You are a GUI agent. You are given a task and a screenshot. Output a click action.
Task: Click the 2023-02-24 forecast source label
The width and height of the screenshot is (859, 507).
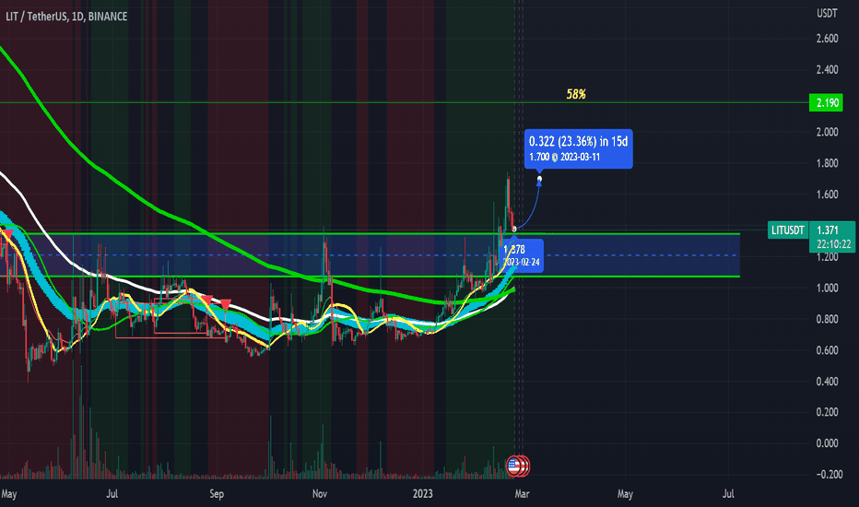click(x=521, y=262)
